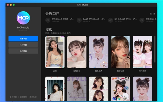Image resolution: width=163 pixels, height=102 pixels.
Task: Open the 意见反馈 link
Action: pos(33,97)
